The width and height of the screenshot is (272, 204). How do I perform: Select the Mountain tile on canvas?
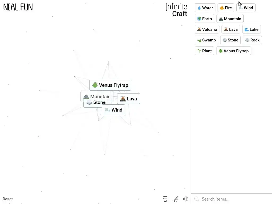coord(97,96)
